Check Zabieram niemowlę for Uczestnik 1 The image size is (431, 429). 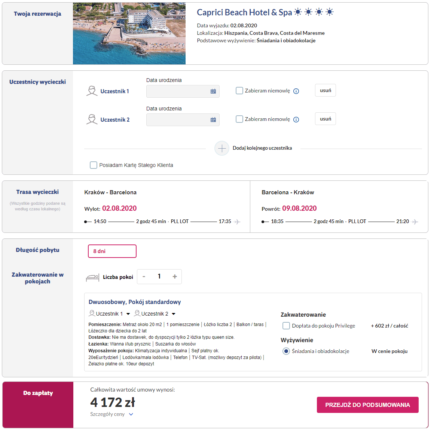click(239, 91)
